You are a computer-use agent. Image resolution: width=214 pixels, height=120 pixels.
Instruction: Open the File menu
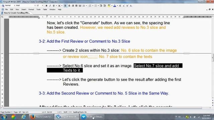6,10
